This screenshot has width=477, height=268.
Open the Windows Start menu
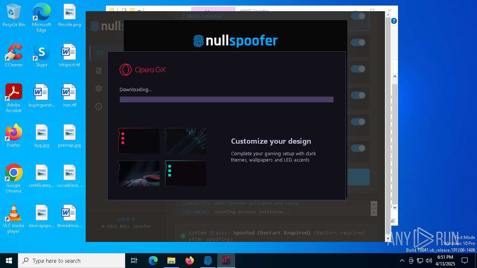[9, 261]
